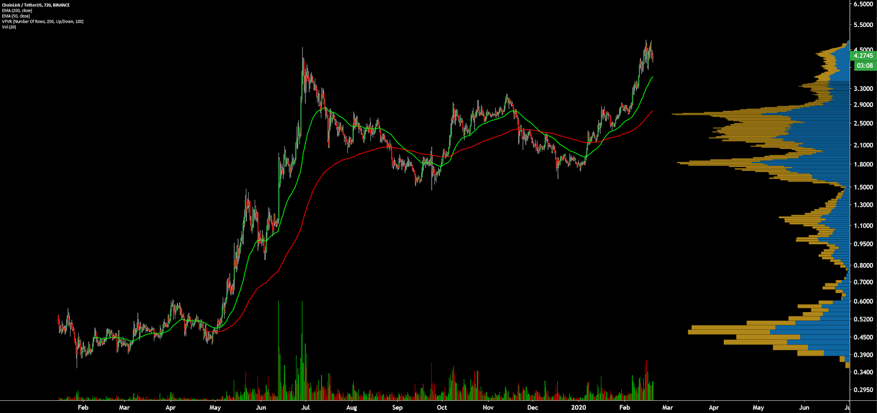Viewport: 877px width, 413px height.
Task: Click the 6.5000 price axis label
Action: [x=863, y=4]
